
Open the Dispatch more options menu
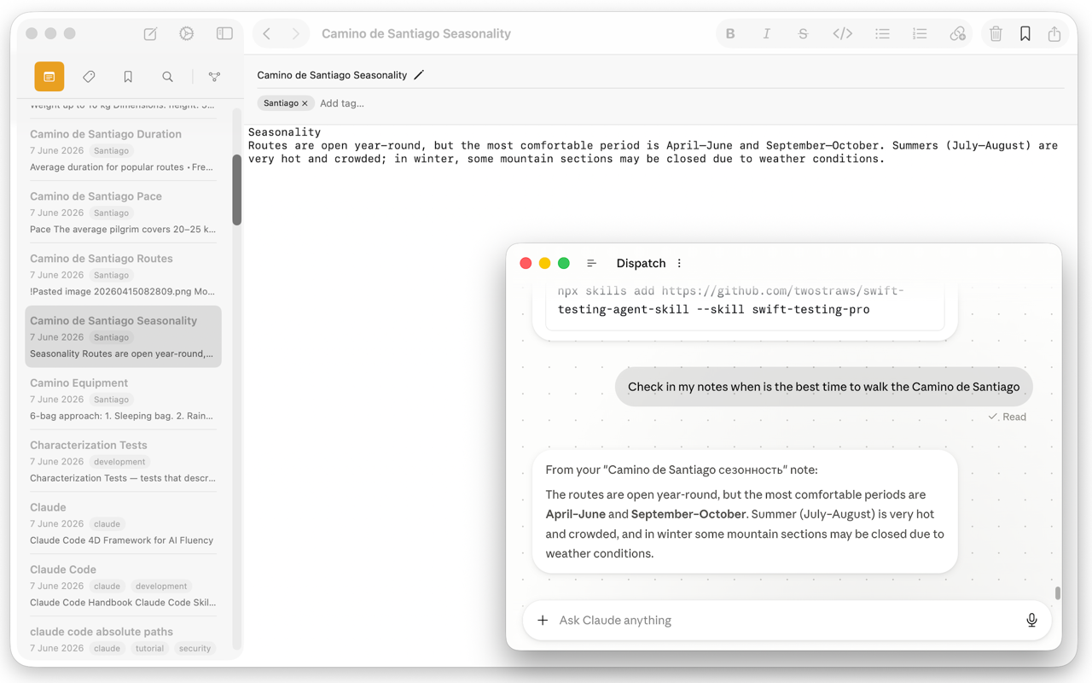pyautogui.click(x=679, y=264)
